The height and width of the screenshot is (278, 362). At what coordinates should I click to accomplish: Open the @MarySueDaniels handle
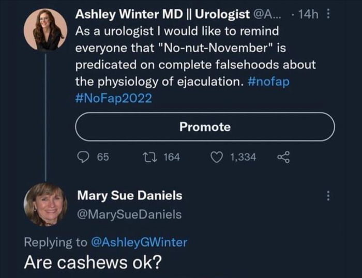pos(129,214)
